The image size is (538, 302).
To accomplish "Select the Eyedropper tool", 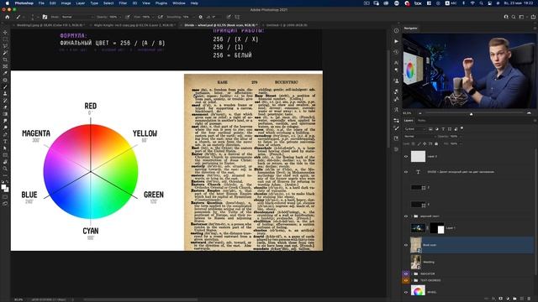I will pos(5,73).
